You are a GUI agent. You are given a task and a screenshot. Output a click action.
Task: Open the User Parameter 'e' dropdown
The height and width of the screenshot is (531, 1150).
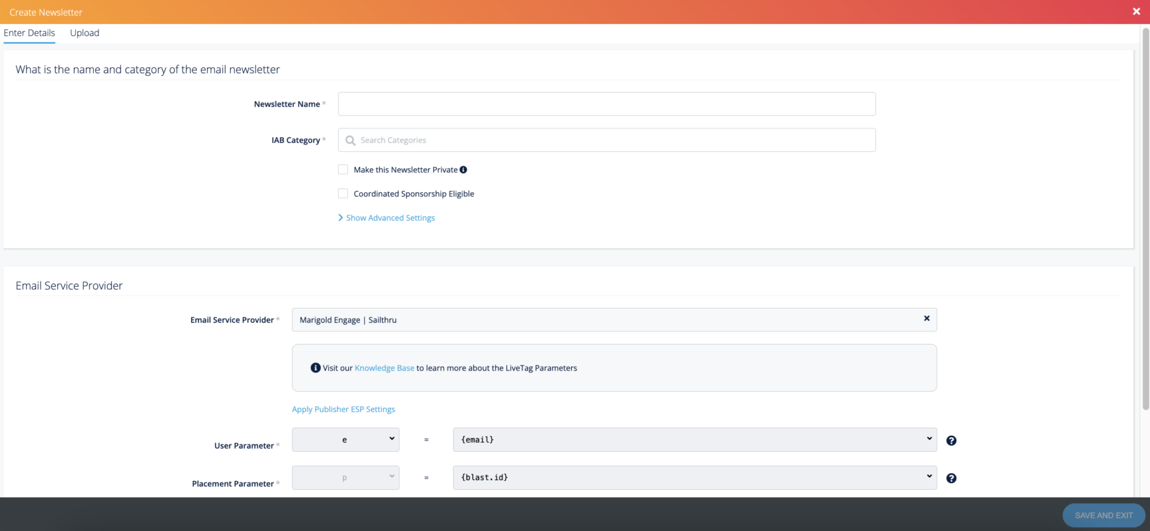tap(345, 439)
